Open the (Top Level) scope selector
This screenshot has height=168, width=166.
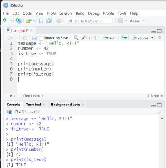coord(33,96)
